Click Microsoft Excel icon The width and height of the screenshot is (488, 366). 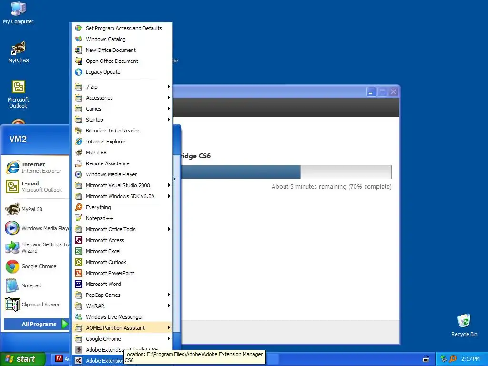click(79, 251)
